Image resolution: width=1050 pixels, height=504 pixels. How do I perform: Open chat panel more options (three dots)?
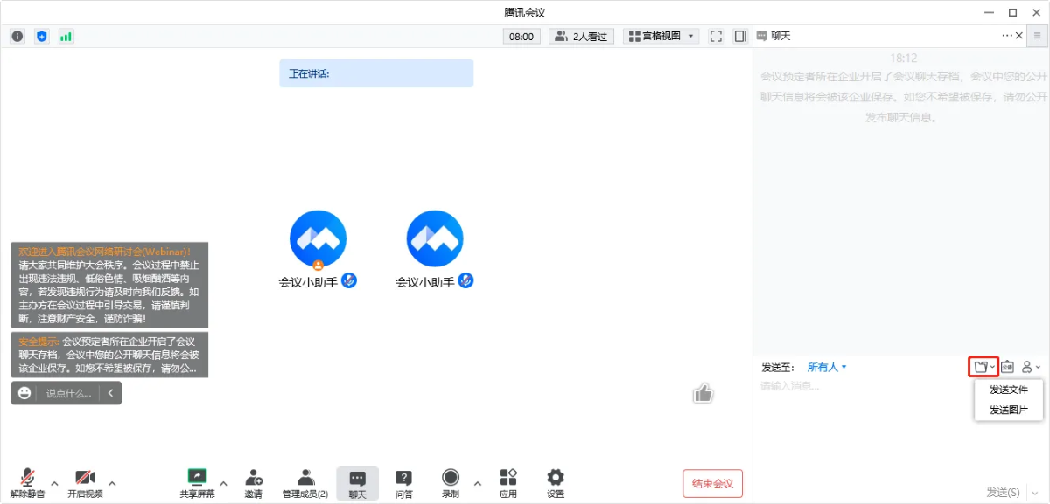pyautogui.click(x=1007, y=36)
